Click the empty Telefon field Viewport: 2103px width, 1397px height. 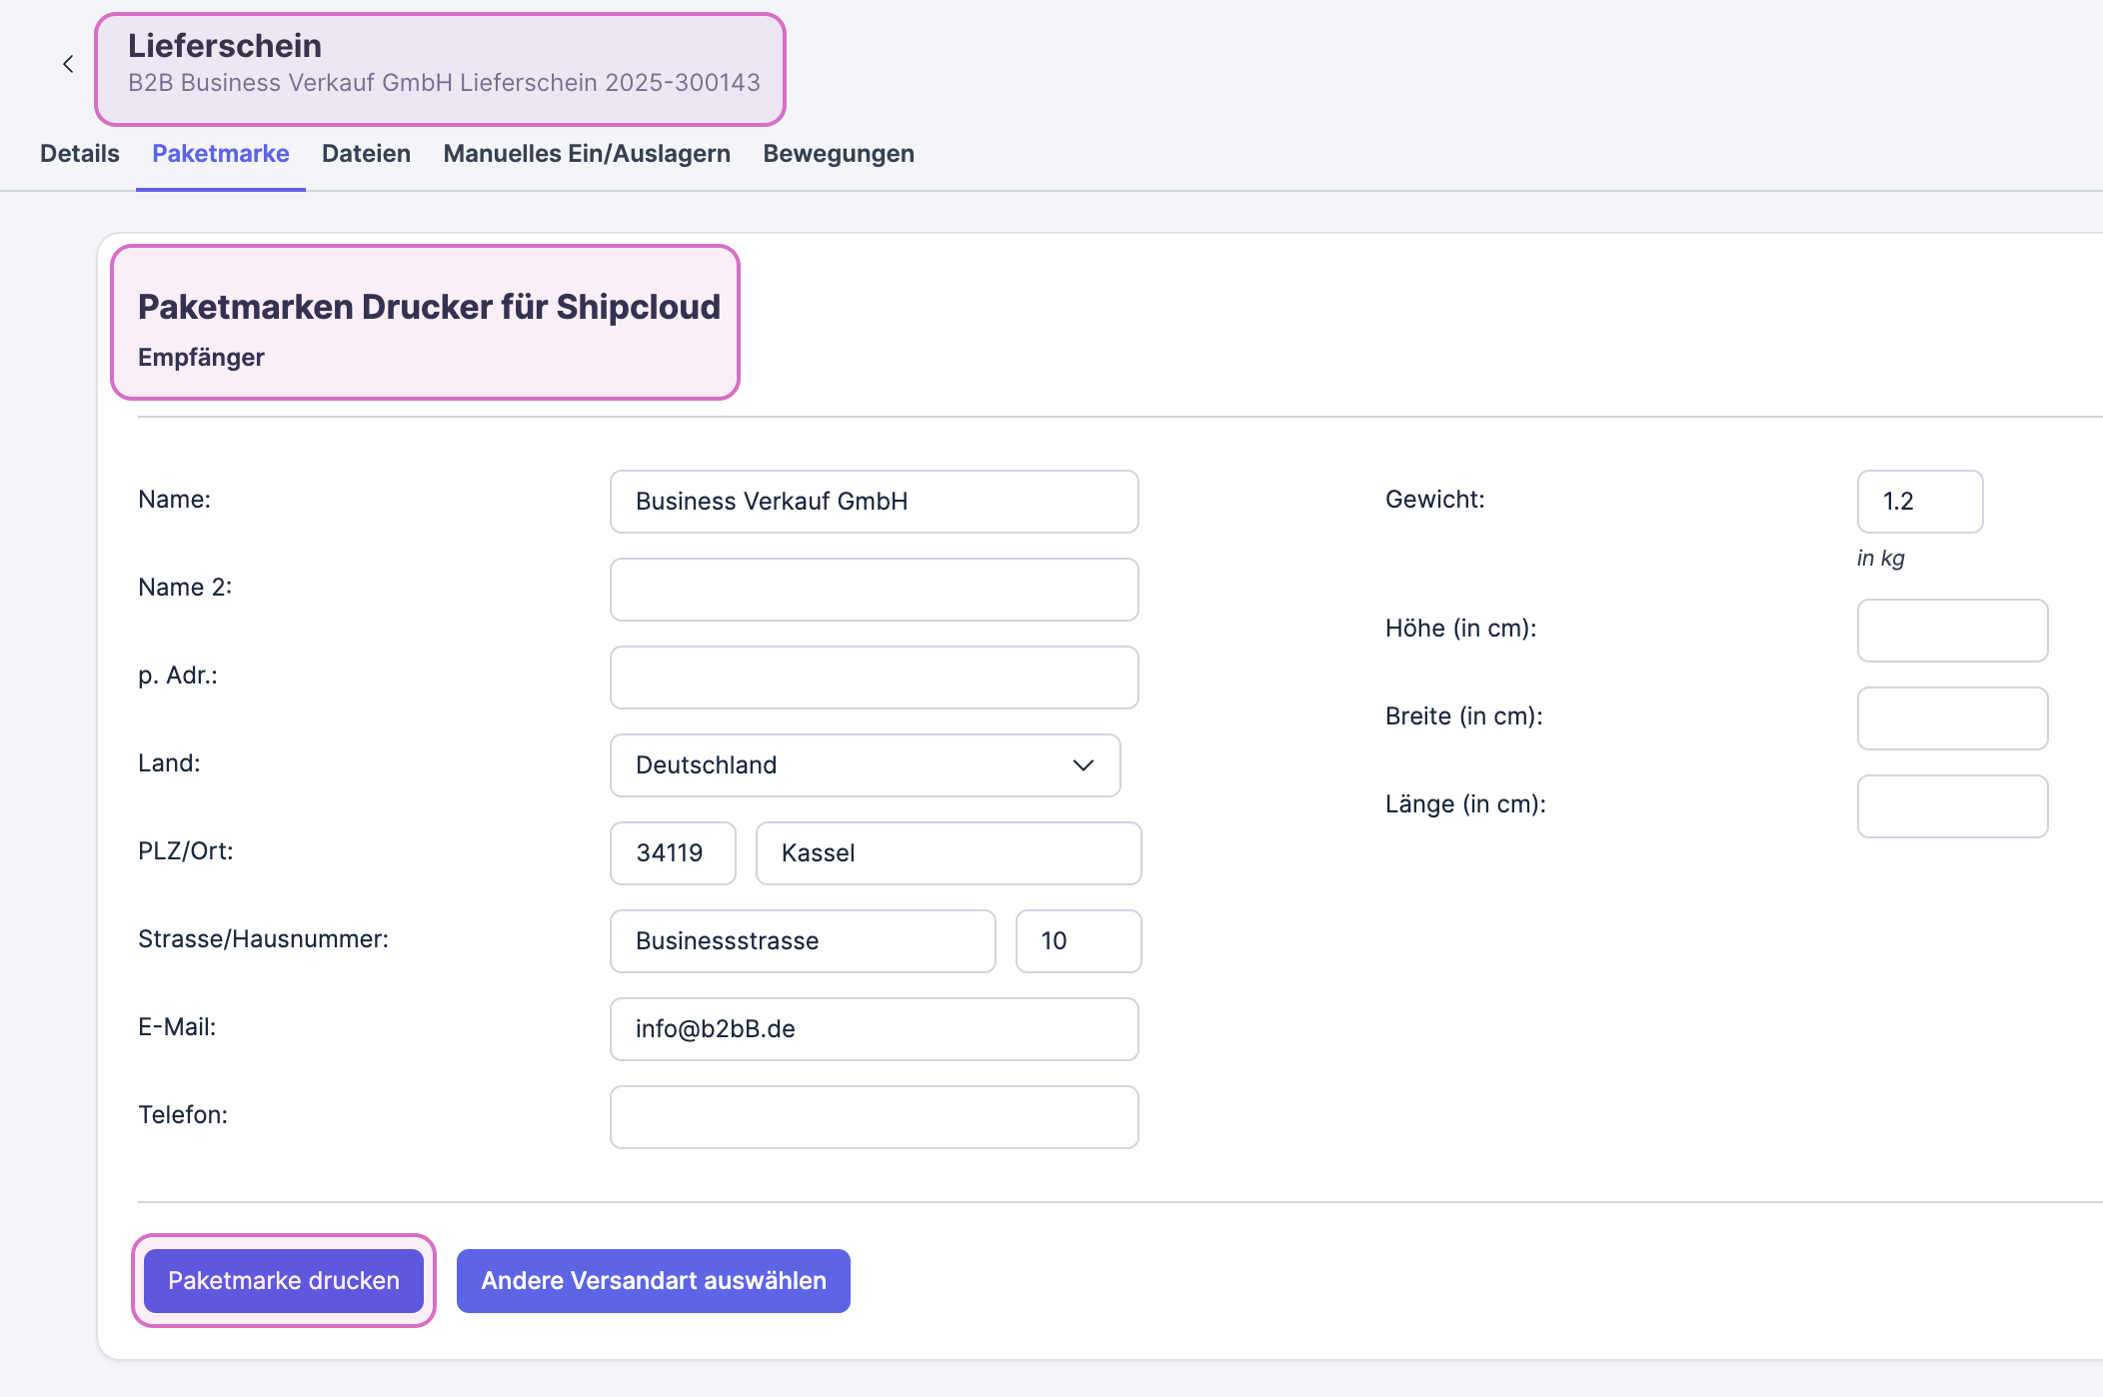coord(874,1117)
